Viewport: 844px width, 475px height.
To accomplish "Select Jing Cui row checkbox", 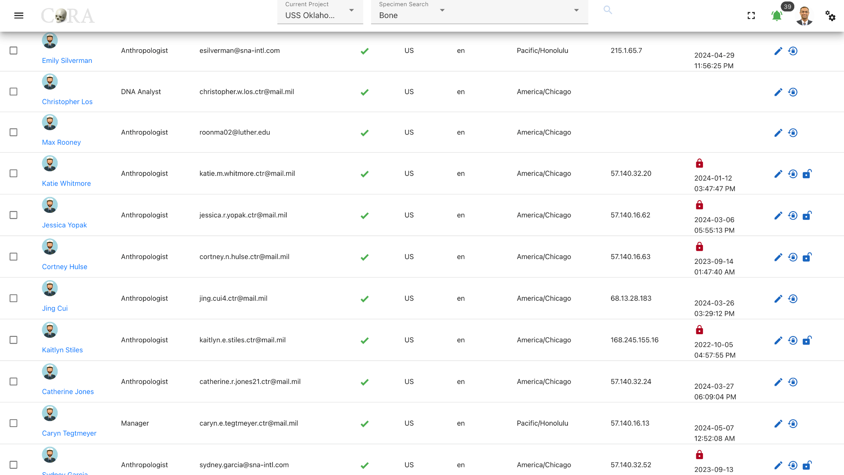I will 14,298.
